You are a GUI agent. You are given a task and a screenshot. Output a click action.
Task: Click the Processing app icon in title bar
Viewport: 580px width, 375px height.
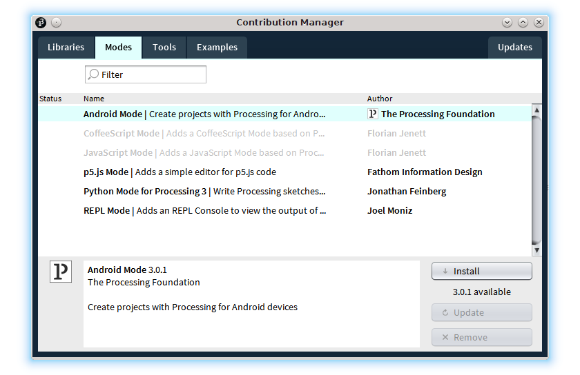click(x=41, y=23)
